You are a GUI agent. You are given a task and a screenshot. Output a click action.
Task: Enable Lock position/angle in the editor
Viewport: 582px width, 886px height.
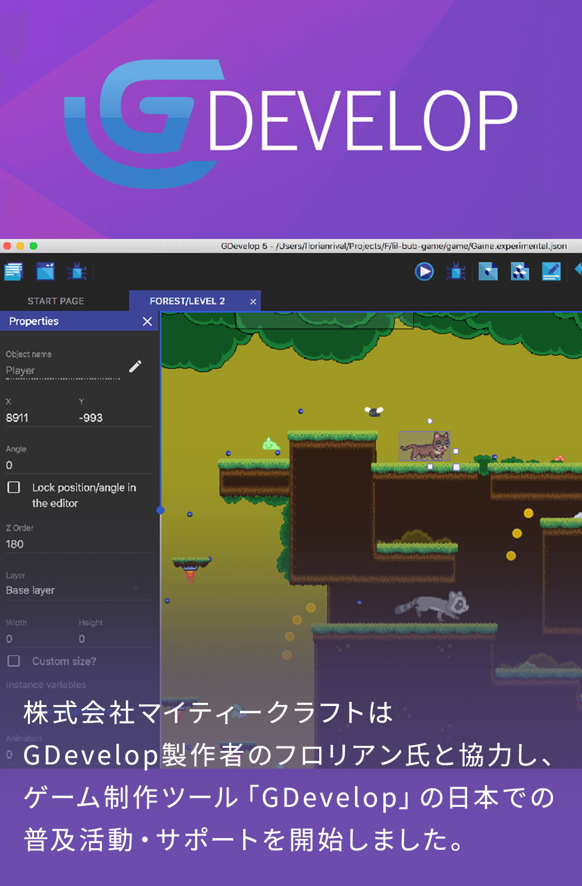pyautogui.click(x=14, y=487)
